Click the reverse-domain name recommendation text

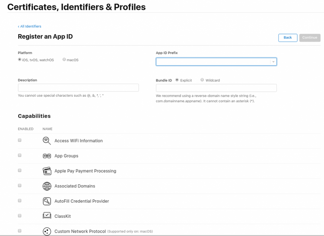click(x=206, y=98)
